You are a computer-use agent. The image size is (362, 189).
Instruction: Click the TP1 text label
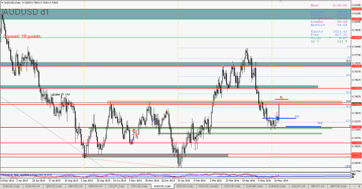pyautogui.click(x=297, y=117)
